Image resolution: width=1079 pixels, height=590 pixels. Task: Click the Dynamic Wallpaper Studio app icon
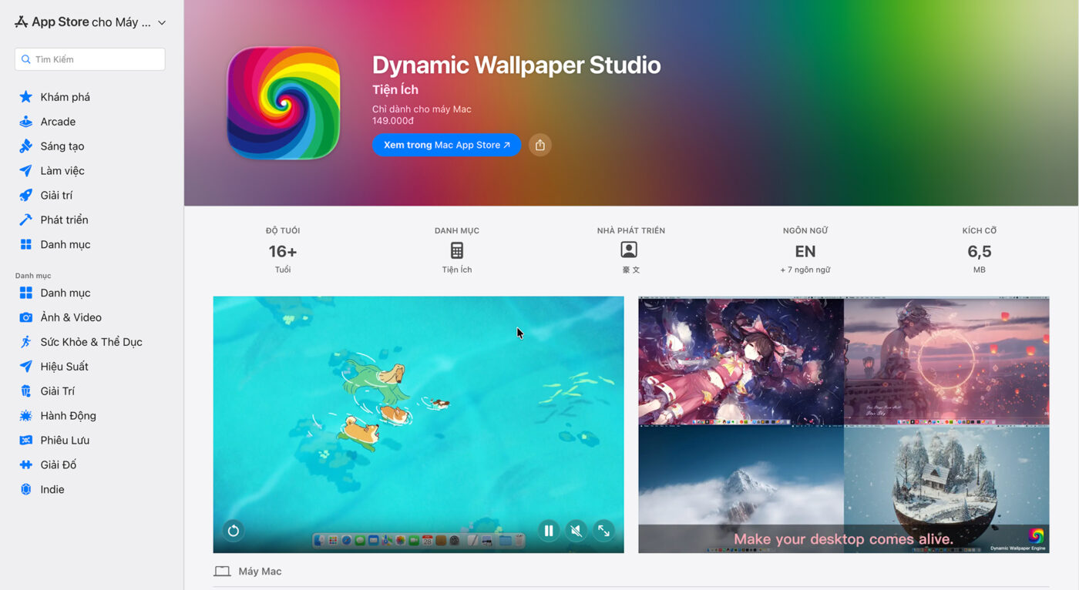pyautogui.click(x=284, y=103)
